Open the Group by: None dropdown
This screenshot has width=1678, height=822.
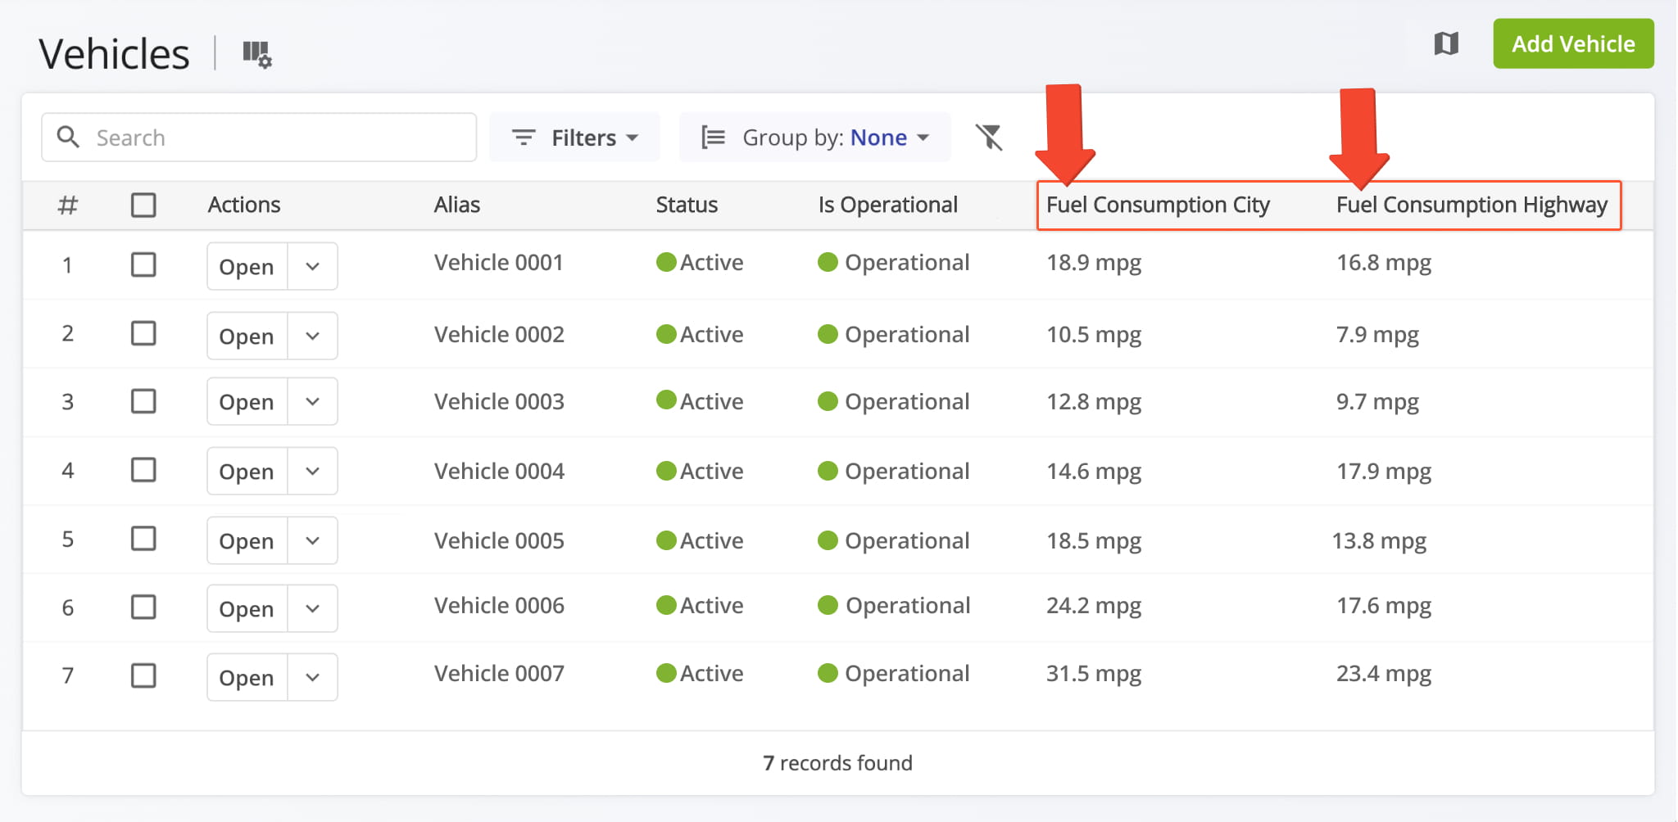pos(815,137)
